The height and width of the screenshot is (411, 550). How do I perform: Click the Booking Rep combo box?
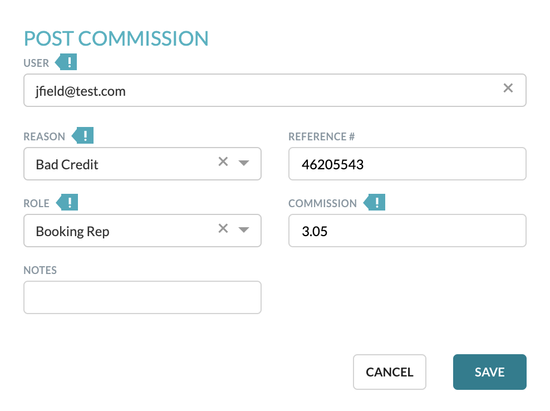(111, 231)
